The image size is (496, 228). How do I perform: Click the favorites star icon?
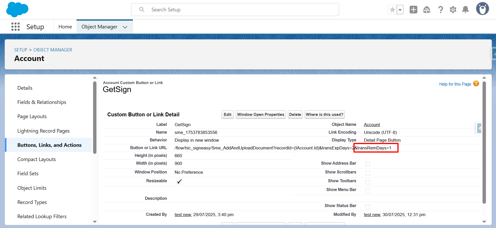(x=392, y=10)
